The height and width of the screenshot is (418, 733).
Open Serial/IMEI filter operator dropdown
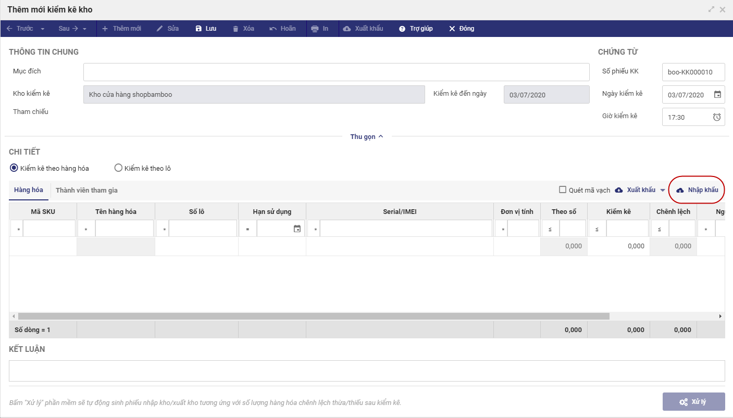(x=314, y=229)
